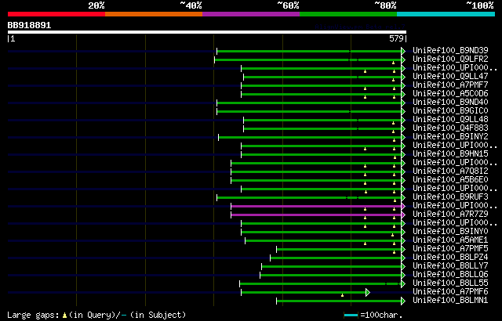
Task: Click the yellow "in Query" gap legend marker
Action: click(x=64, y=316)
